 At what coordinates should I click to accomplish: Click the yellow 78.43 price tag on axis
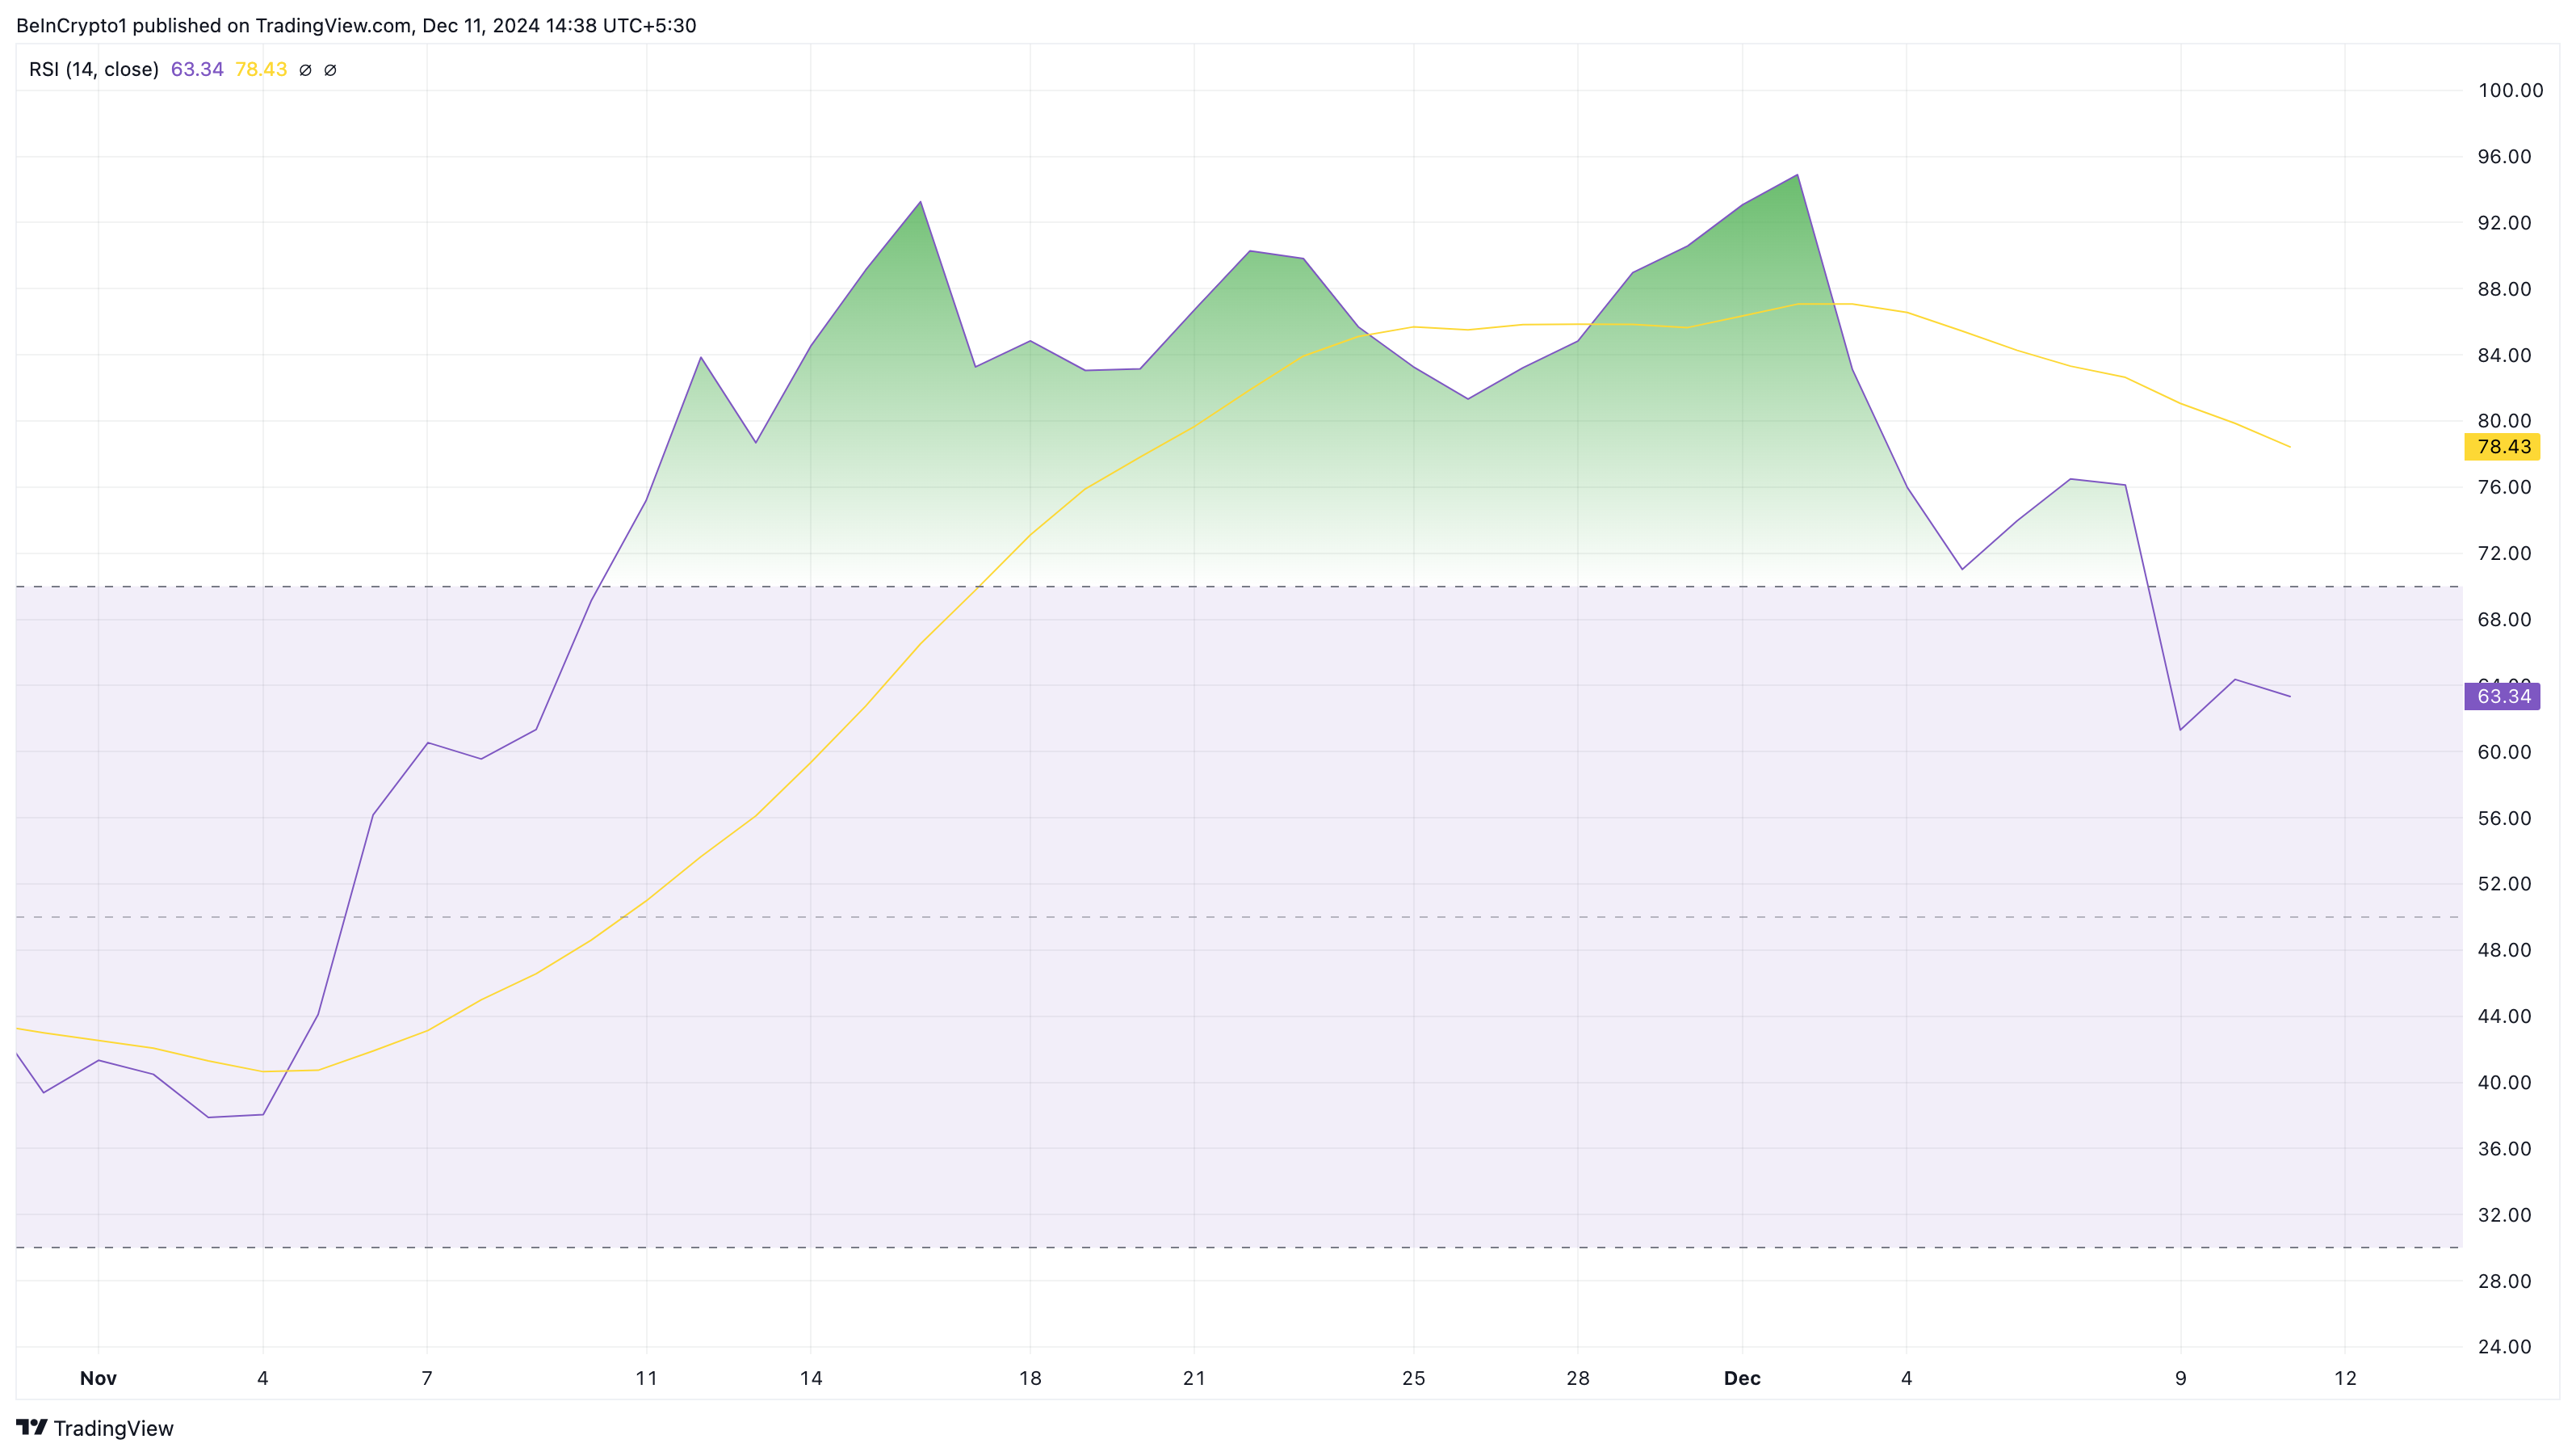2502,446
